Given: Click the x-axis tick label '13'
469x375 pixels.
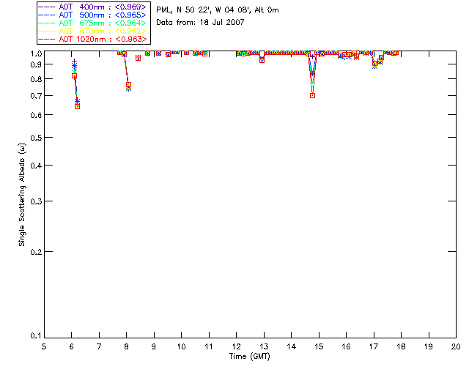Looking at the screenshot, I should [x=264, y=346].
